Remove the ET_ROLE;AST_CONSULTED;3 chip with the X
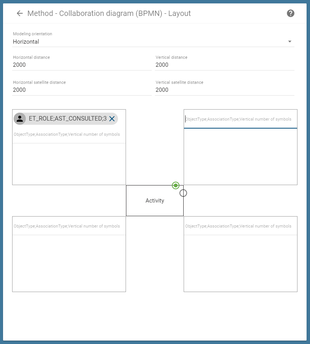Screen dimensions: 310x344 112,118
